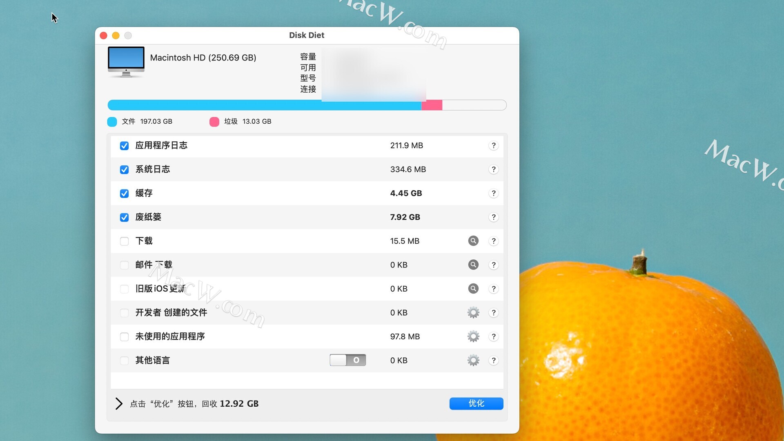The image size is (784, 441).
Task: Click help icon for 废纸篓 row
Action: [x=493, y=217]
